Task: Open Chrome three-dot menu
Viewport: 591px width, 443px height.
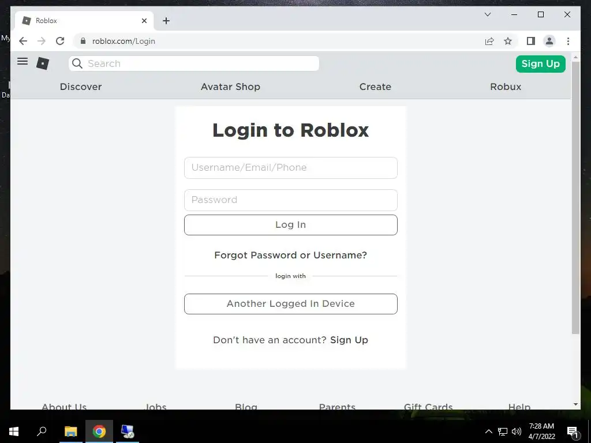Action: 568,41
